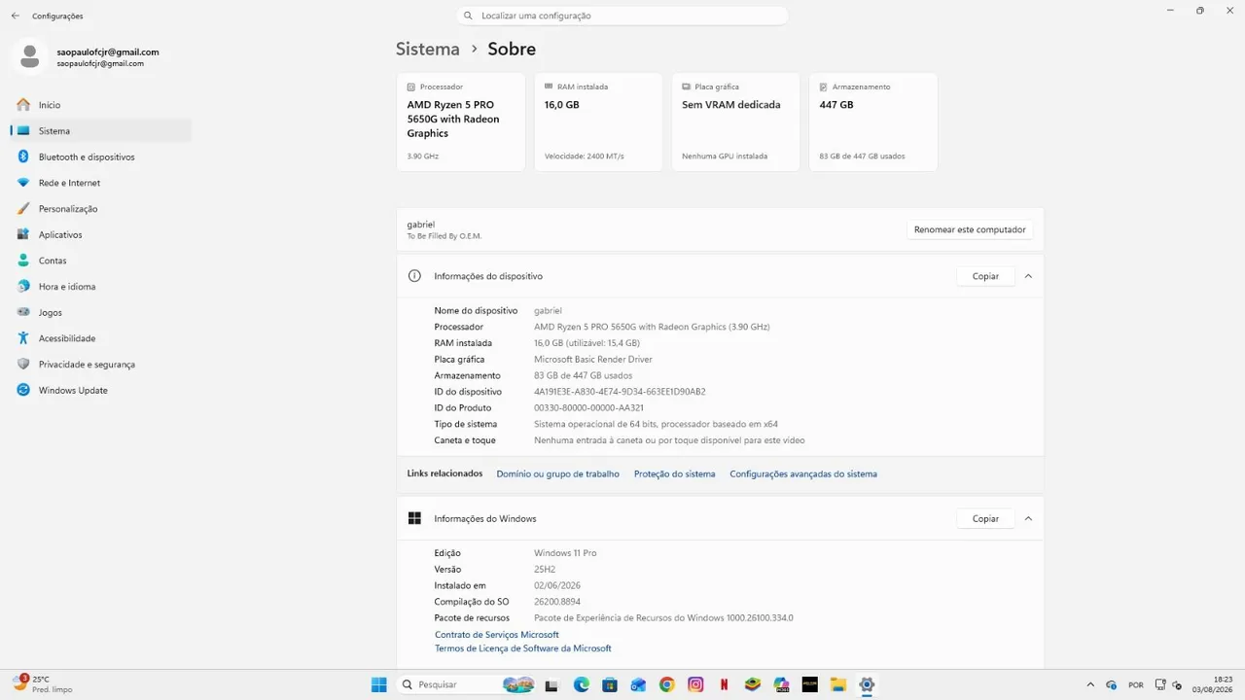This screenshot has width=1245, height=700.
Task: Copy Informações do Windows details
Action: point(985,518)
